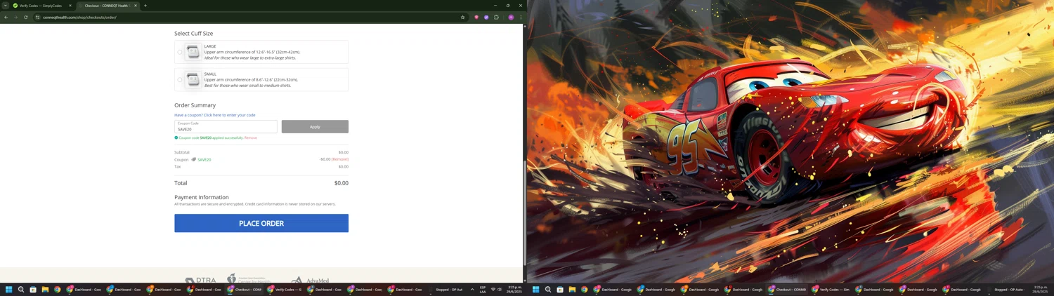Click the 'Subtotal' row label
Viewport: 1054px width, 296px height.
click(182, 152)
